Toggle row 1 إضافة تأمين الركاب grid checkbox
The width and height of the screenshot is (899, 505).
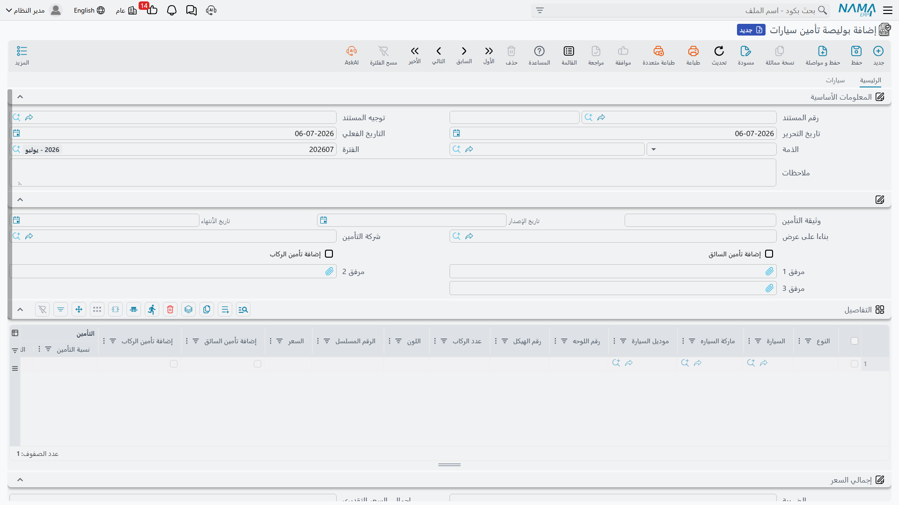click(x=174, y=364)
